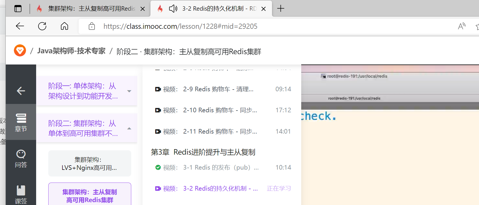Open the 问答 Q&A panel

tap(21, 159)
